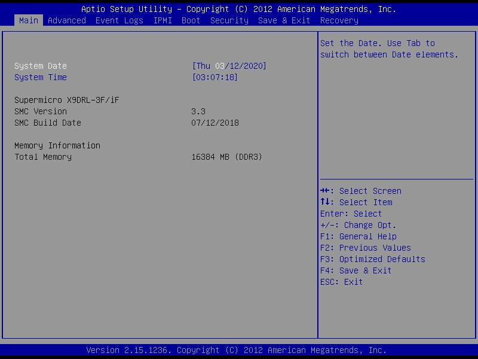Image resolution: width=478 pixels, height=359 pixels.
Task: Click the Memory Information heading
Action: click(57, 145)
